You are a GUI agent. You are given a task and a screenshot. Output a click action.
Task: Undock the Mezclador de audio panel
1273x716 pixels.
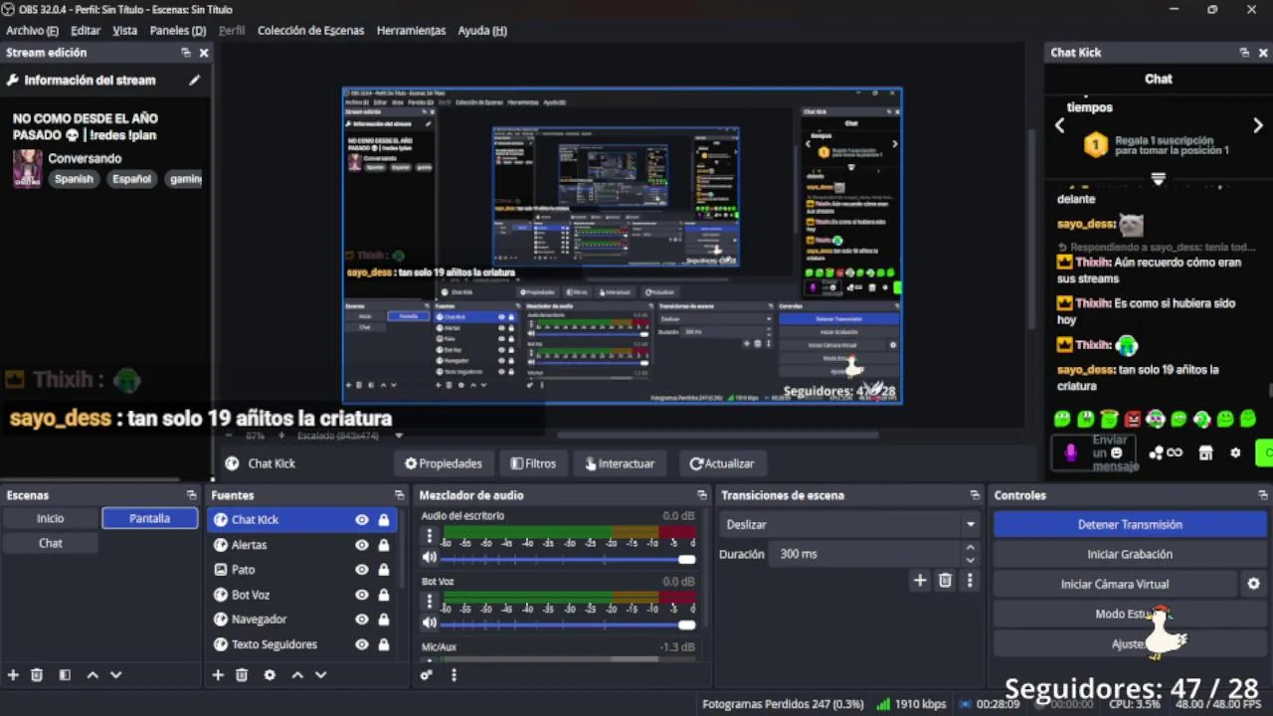701,495
